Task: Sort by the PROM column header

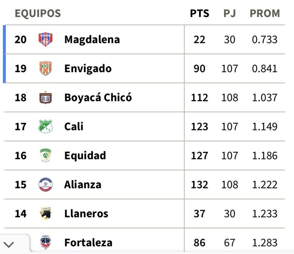Action: pyautogui.click(x=265, y=14)
